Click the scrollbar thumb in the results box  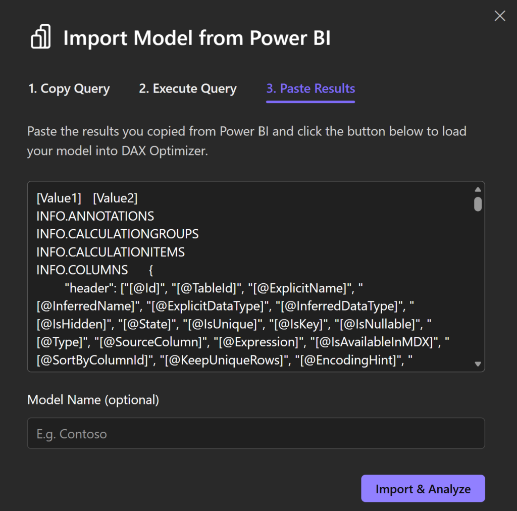(x=478, y=204)
